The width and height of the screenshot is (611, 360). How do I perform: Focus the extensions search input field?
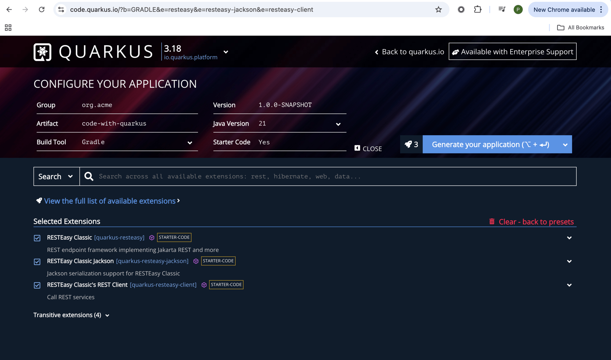(x=334, y=176)
